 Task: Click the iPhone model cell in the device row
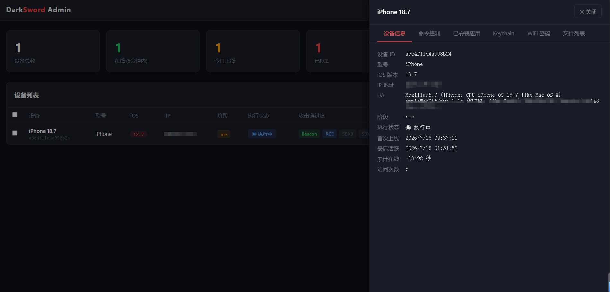pyautogui.click(x=103, y=134)
